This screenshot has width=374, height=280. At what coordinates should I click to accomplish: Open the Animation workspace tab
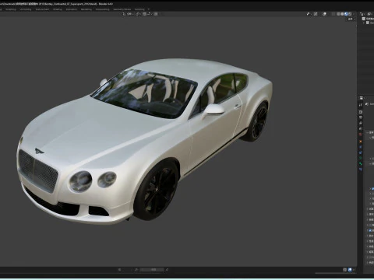pos(72,9)
